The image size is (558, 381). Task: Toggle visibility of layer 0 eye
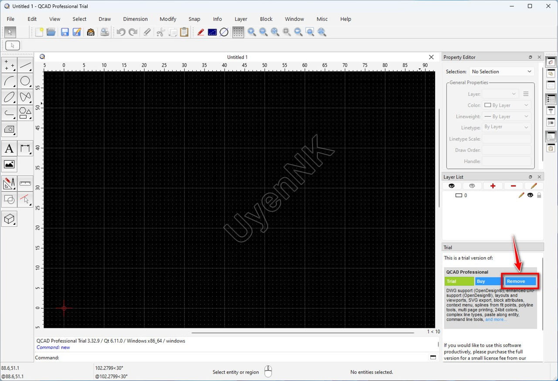(531, 196)
